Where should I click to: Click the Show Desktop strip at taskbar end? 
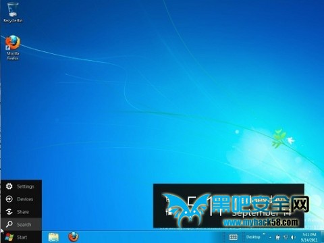pos(322,237)
